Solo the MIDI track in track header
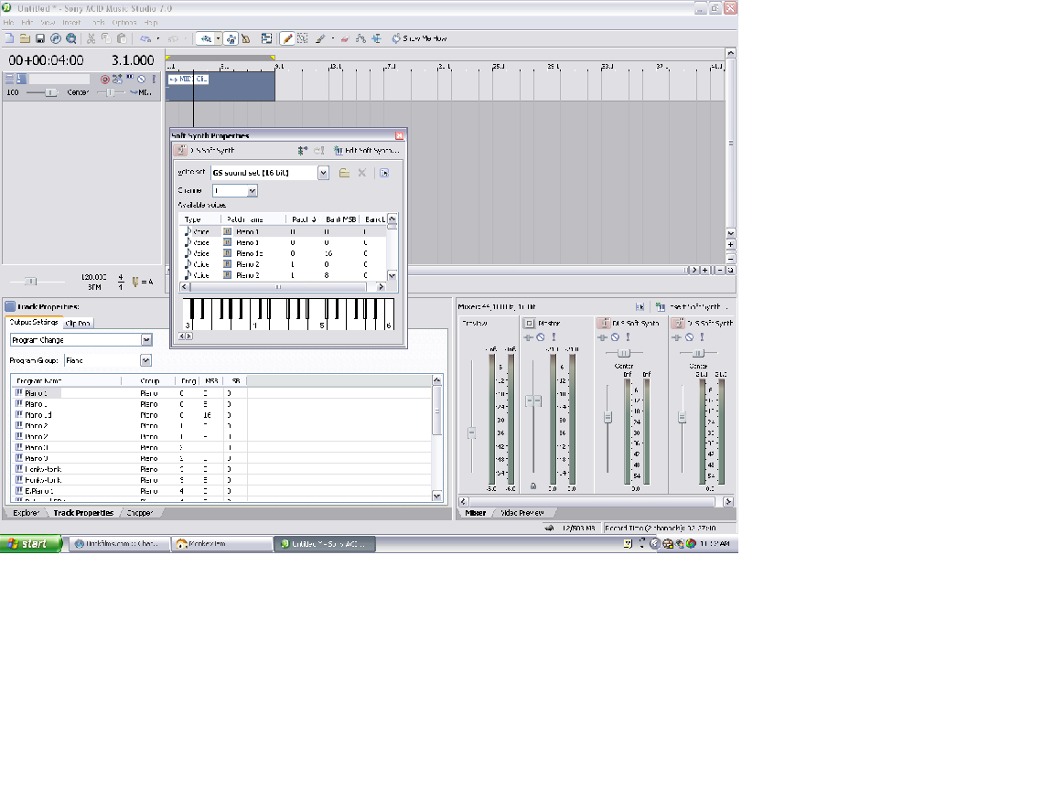 (154, 80)
